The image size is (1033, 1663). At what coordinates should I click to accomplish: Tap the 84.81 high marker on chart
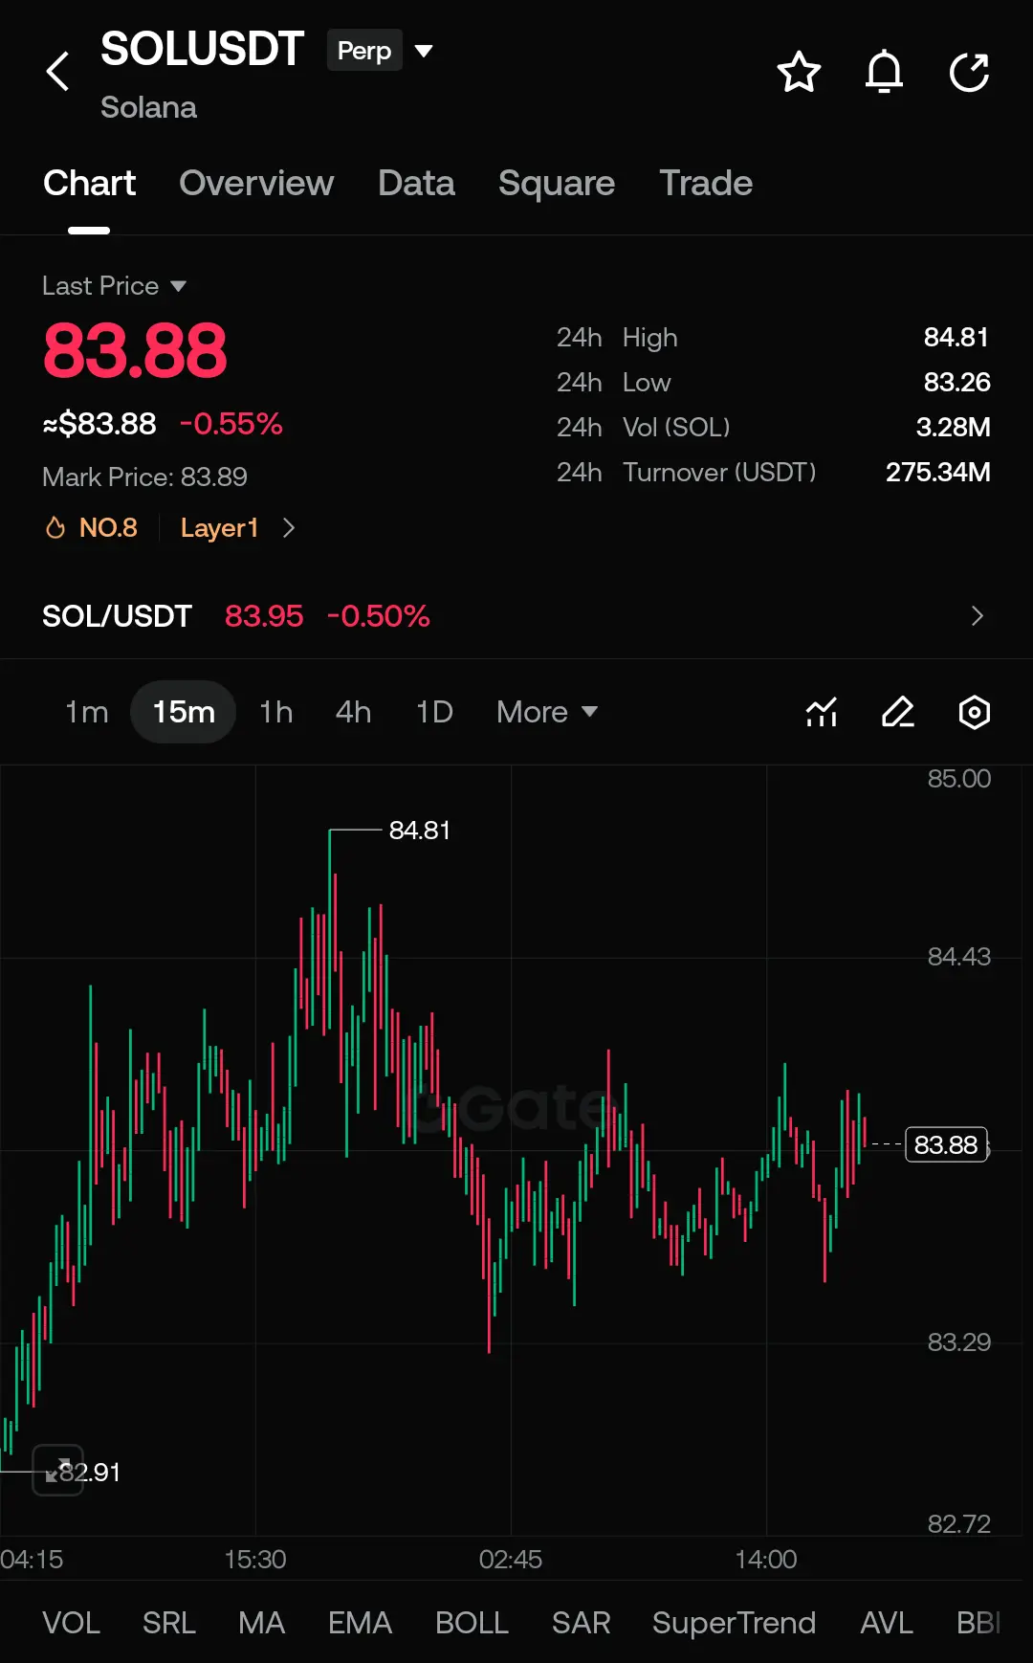pos(419,830)
